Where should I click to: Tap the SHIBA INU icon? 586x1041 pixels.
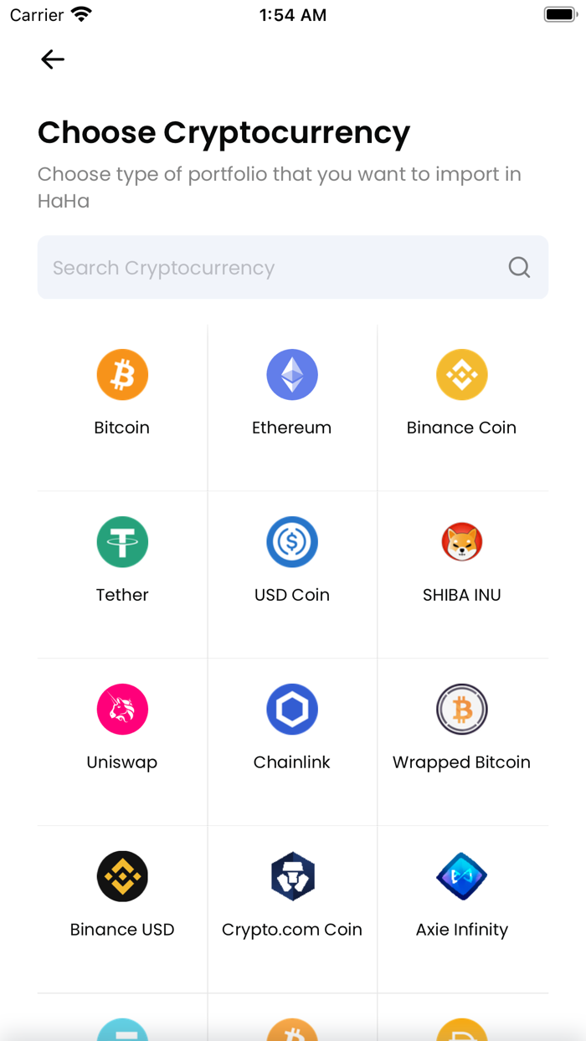coord(461,541)
